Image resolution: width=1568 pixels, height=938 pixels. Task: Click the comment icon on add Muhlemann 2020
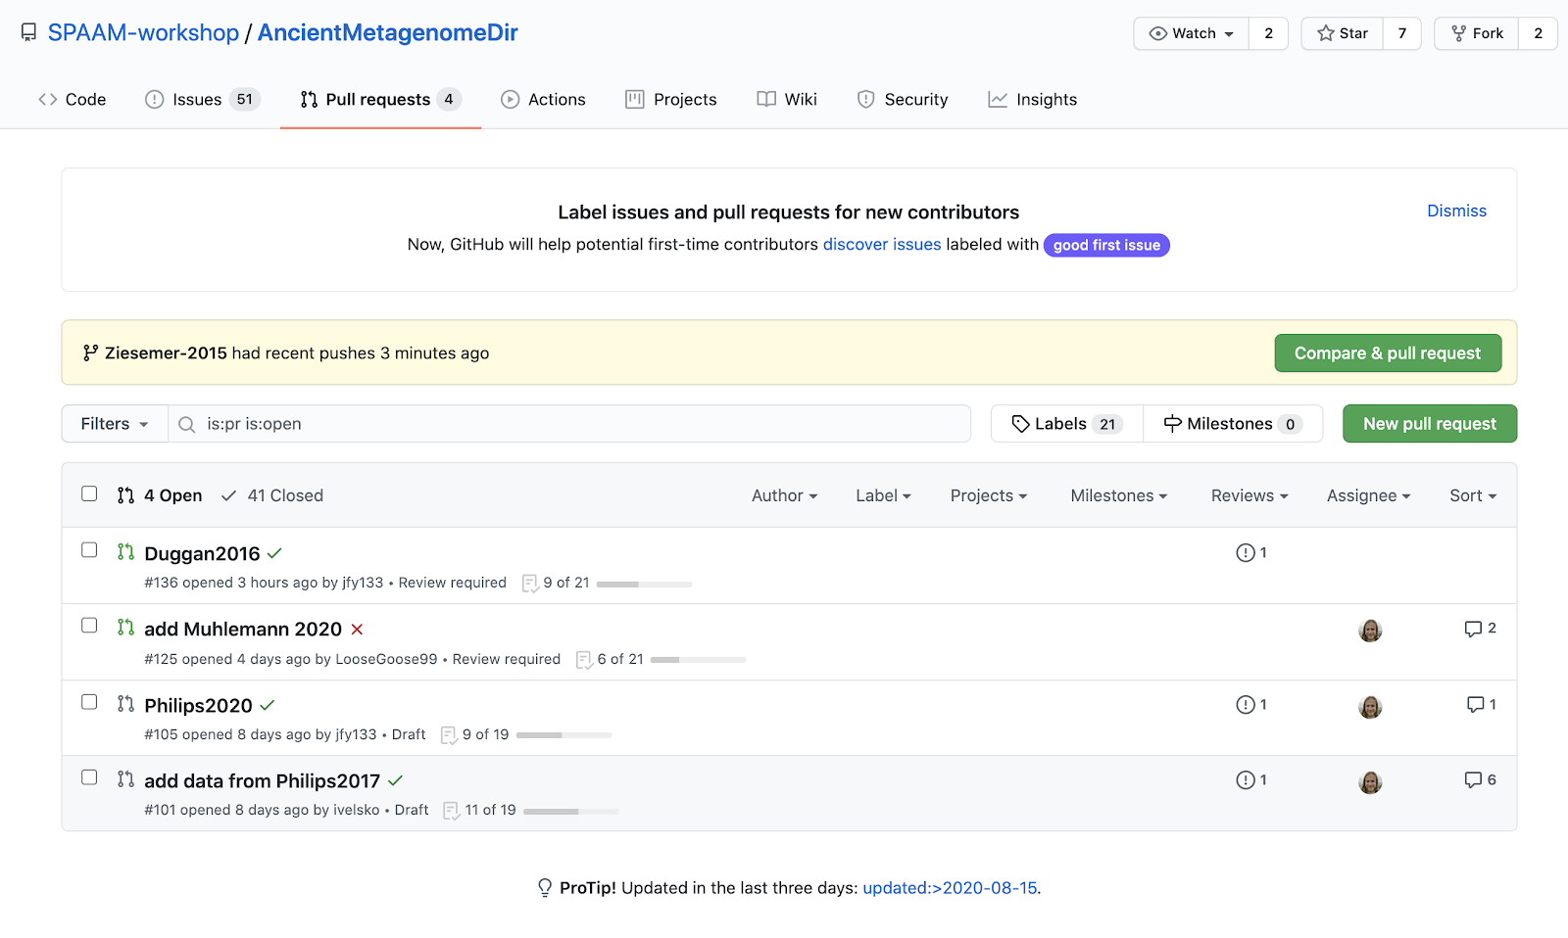coord(1472,629)
